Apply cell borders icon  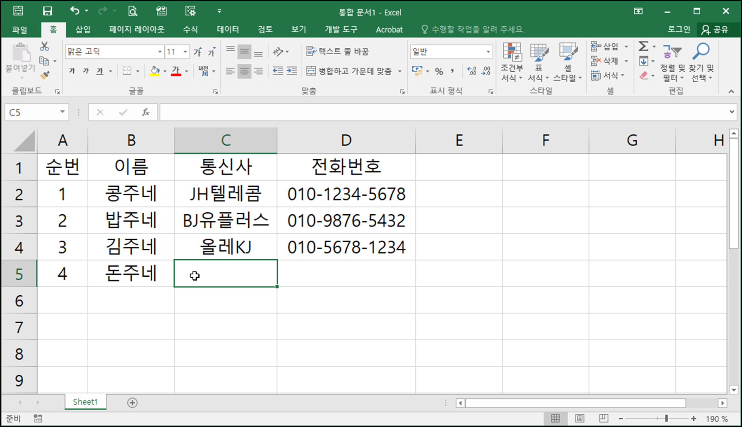click(127, 71)
